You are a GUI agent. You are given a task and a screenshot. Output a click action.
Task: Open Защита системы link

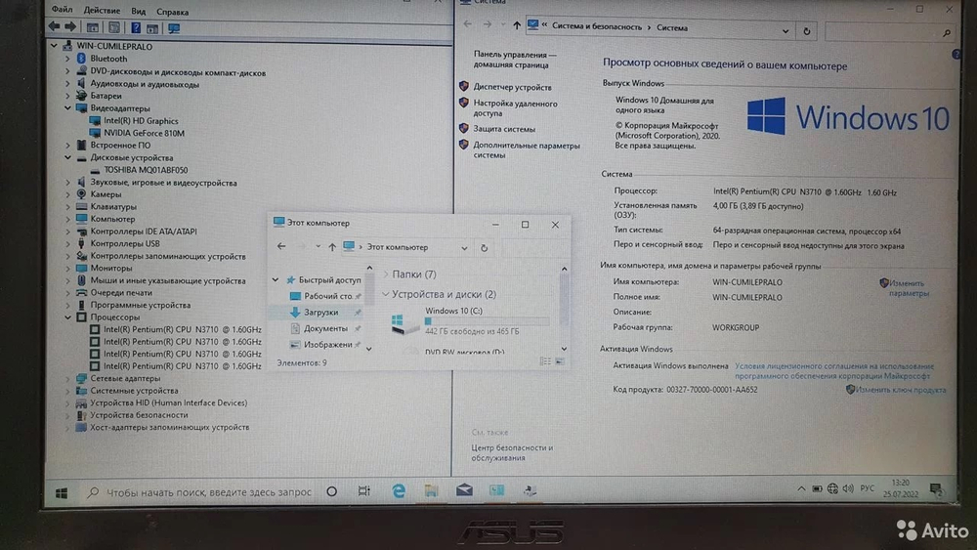(x=504, y=129)
